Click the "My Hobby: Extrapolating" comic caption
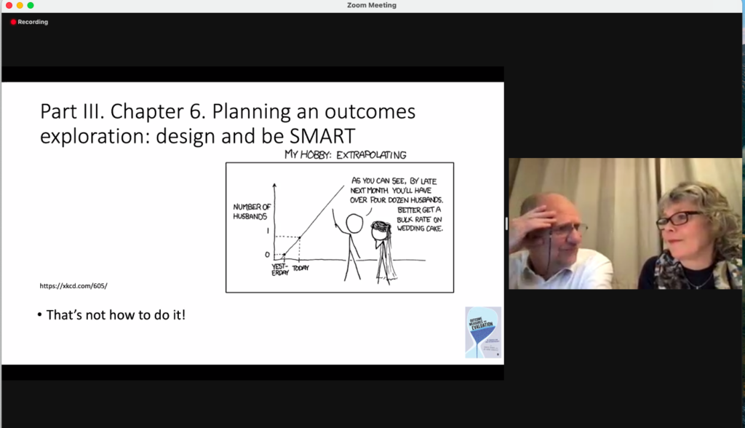 point(346,154)
